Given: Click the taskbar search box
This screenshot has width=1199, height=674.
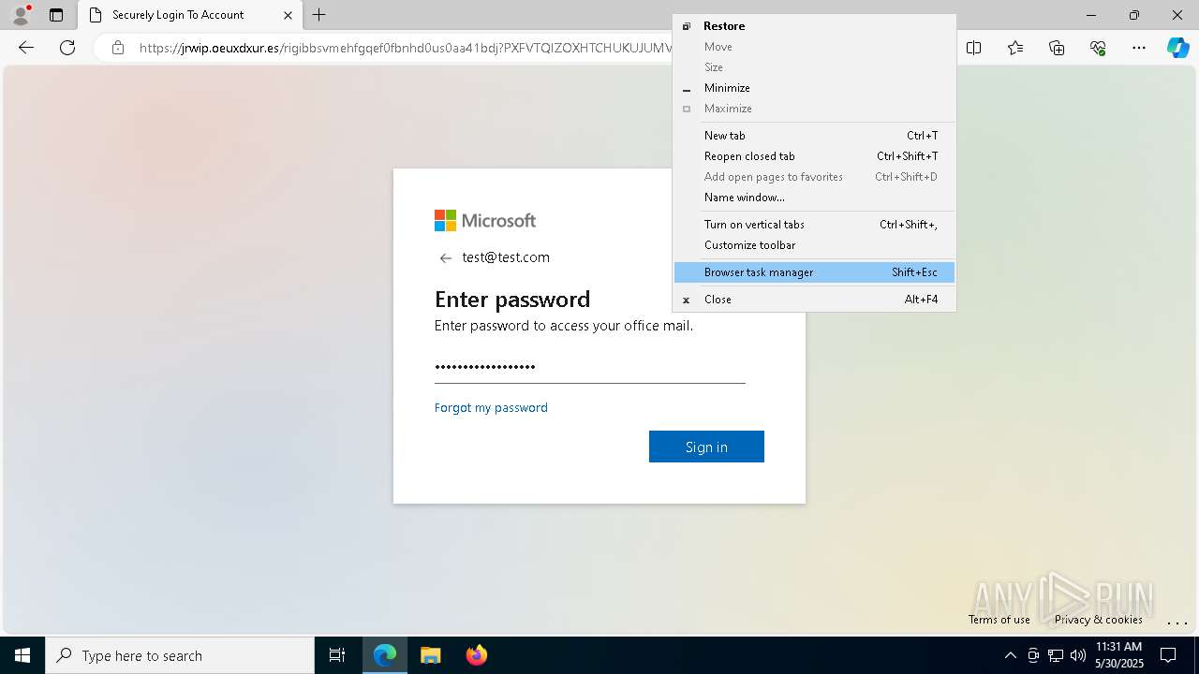Looking at the screenshot, I should coord(180,655).
